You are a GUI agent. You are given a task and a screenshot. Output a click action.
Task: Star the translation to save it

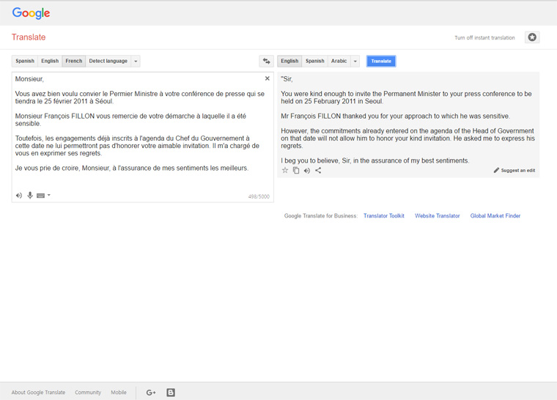pyautogui.click(x=285, y=170)
